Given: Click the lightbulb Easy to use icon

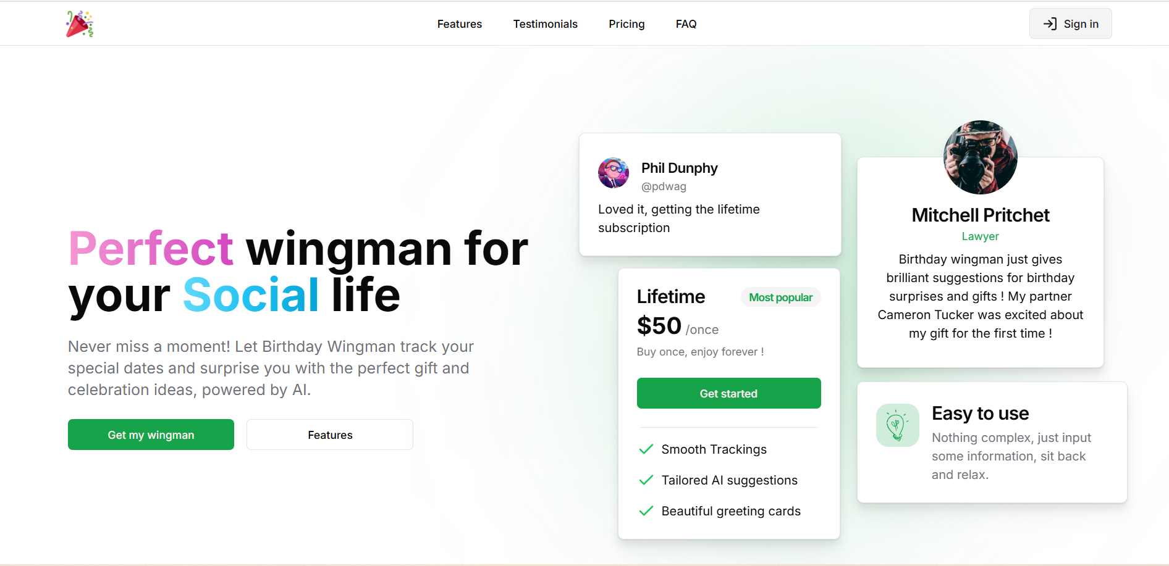Looking at the screenshot, I should point(898,425).
